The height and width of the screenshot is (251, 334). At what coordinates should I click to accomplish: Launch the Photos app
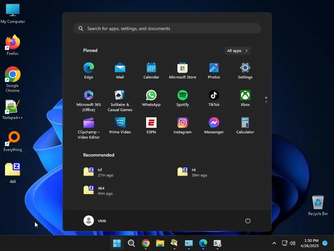[x=214, y=71]
